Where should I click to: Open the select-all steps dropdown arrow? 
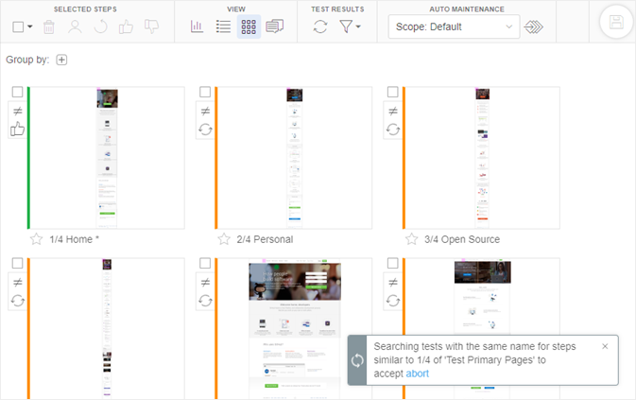pos(31,27)
